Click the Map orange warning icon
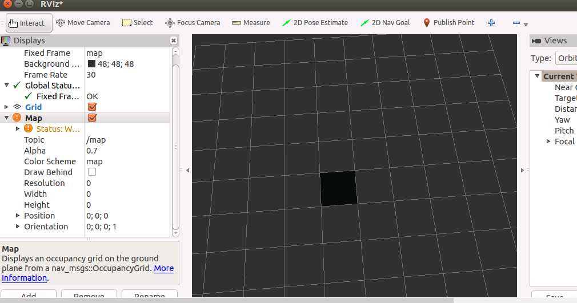 (17, 118)
